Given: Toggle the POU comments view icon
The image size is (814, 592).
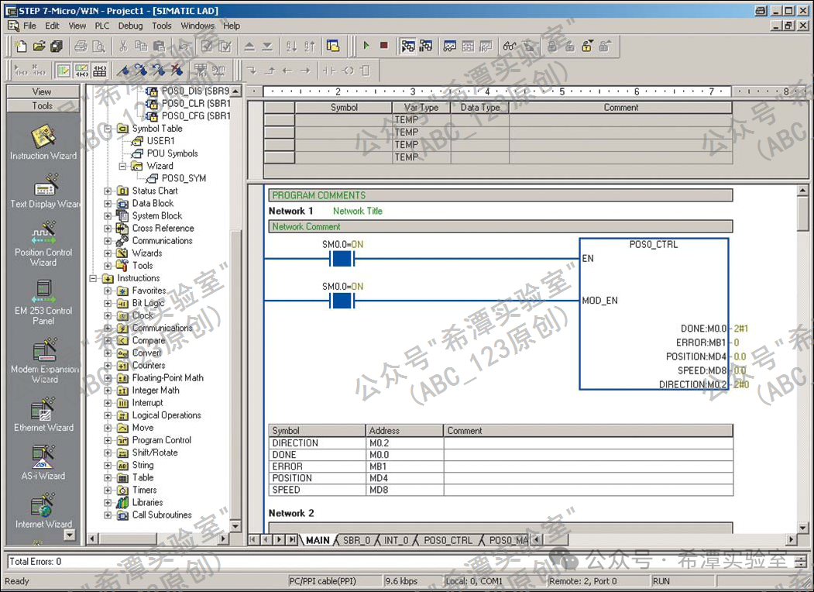Looking at the screenshot, I should [64, 70].
